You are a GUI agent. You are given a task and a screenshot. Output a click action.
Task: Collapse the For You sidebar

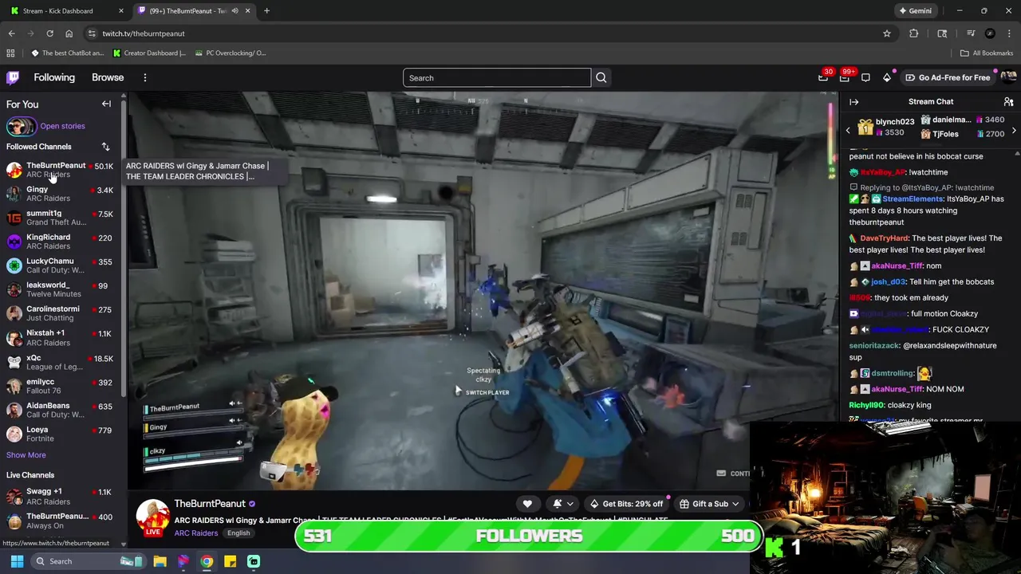click(106, 104)
